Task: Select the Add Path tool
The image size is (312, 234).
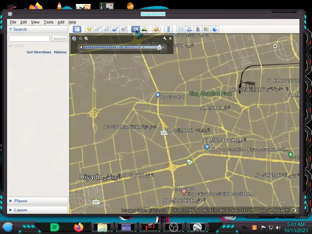Action: click(106, 30)
